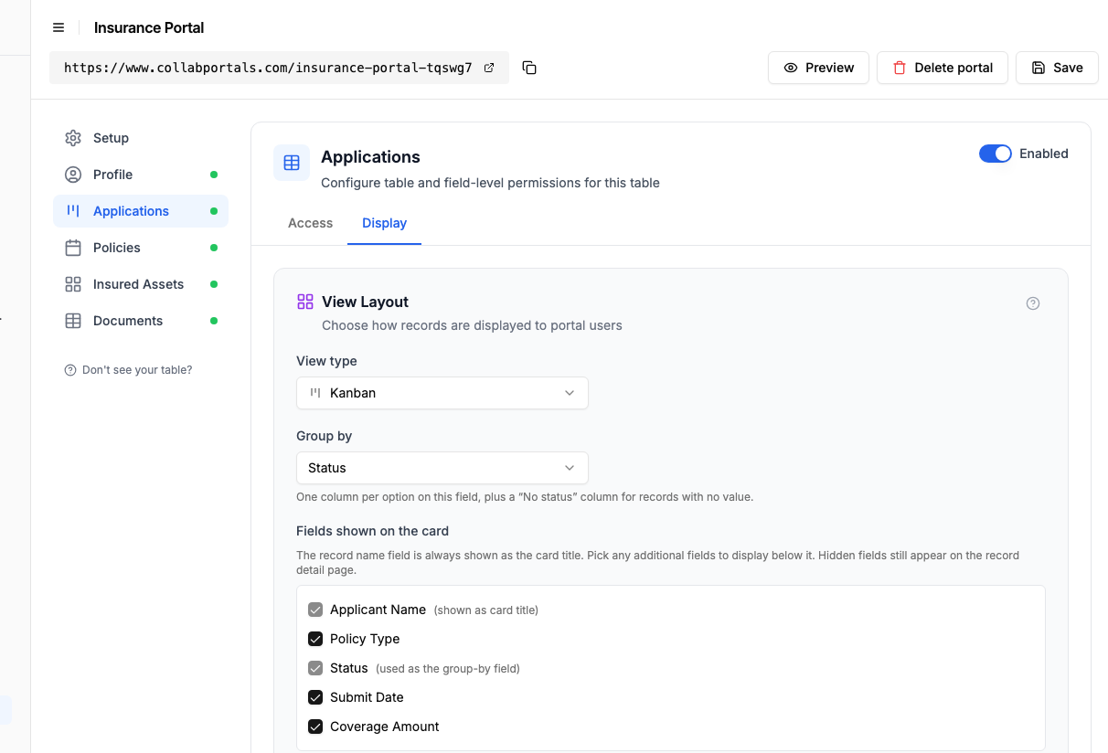Click the "(used as the group-by field)" note
Screen dimensions: 1108x753
[448, 669]
